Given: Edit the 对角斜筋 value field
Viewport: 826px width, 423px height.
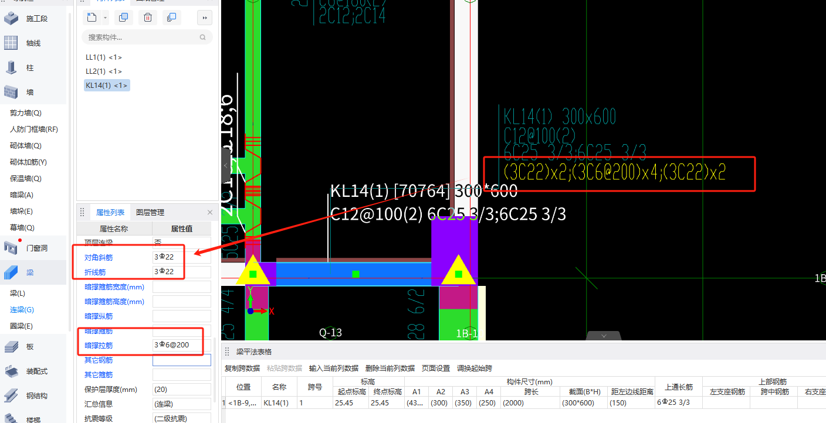Looking at the screenshot, I should (182, 257).
